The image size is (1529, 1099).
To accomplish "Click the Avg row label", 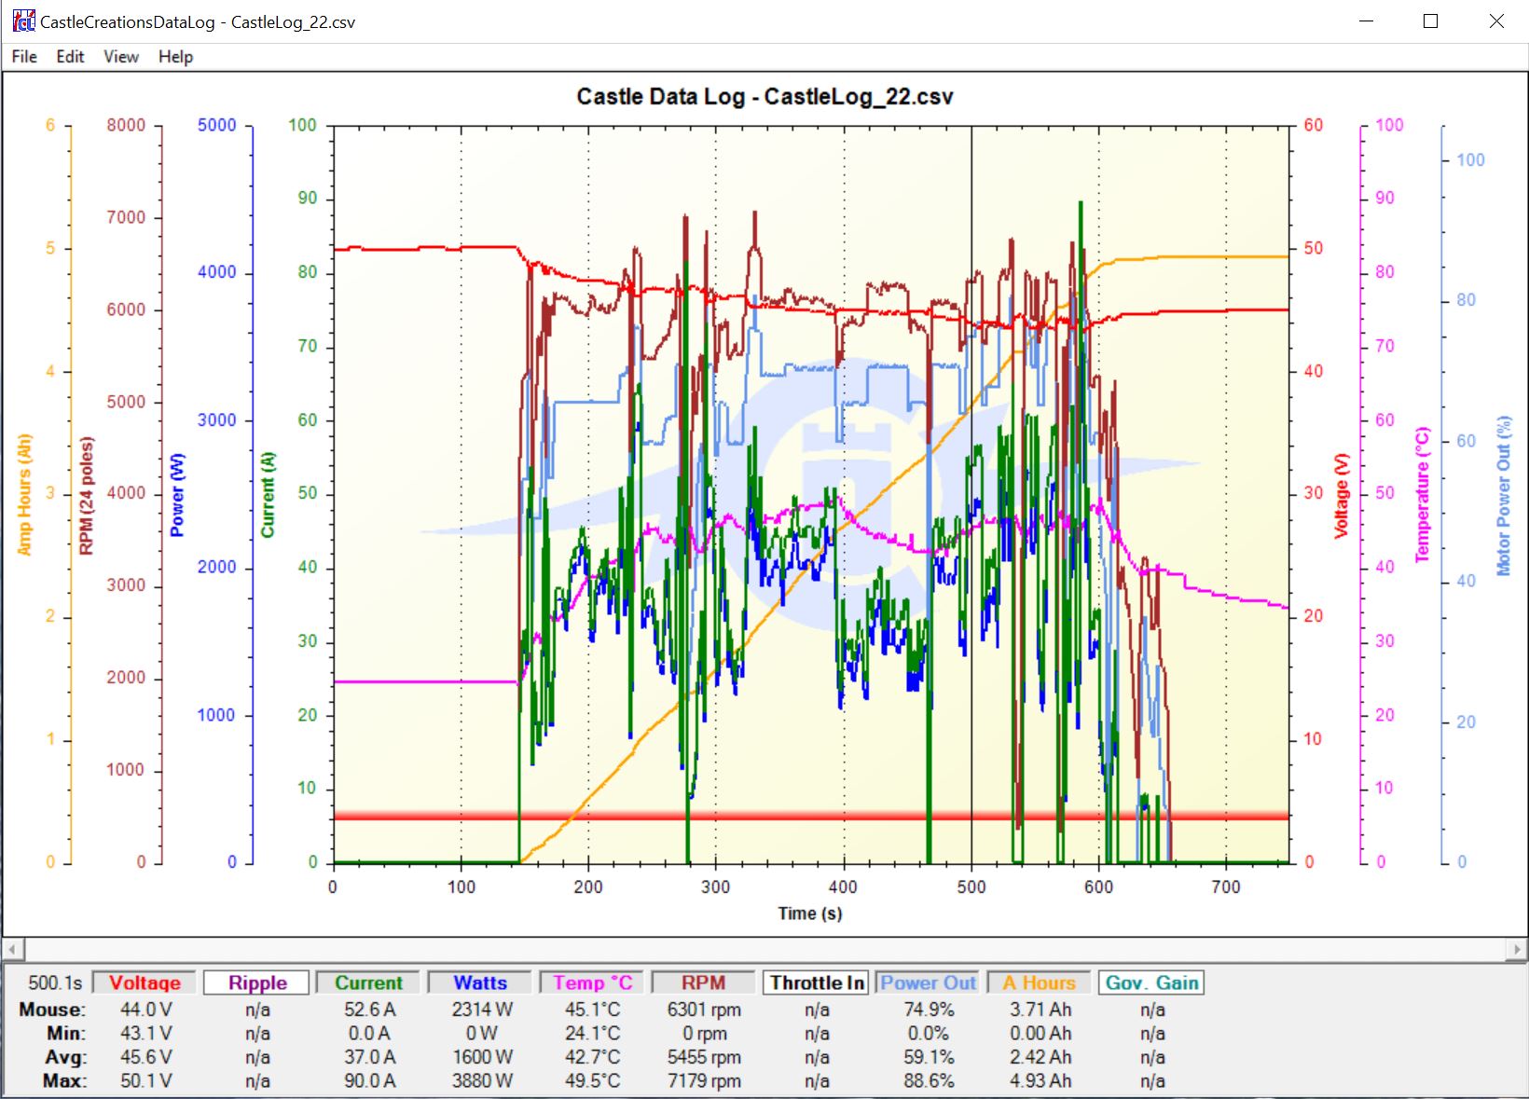I will tap(65, 1057).
